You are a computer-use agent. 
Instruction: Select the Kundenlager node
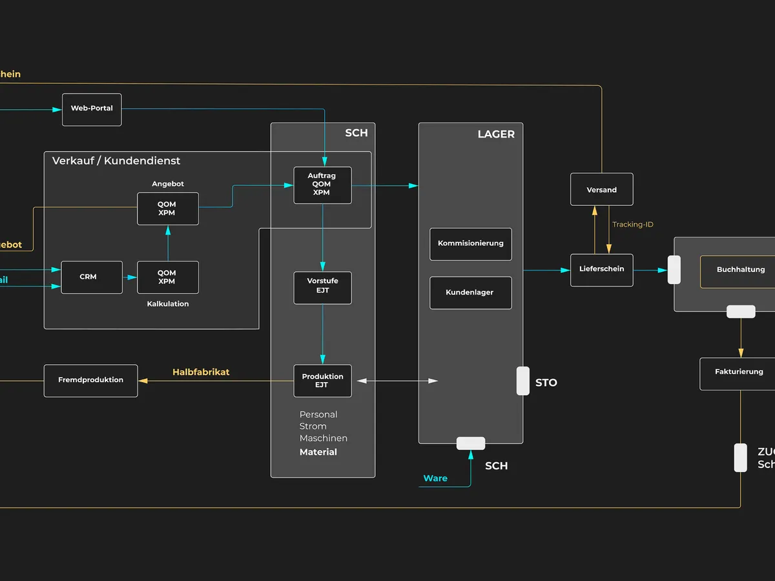[x=471, y=293]
